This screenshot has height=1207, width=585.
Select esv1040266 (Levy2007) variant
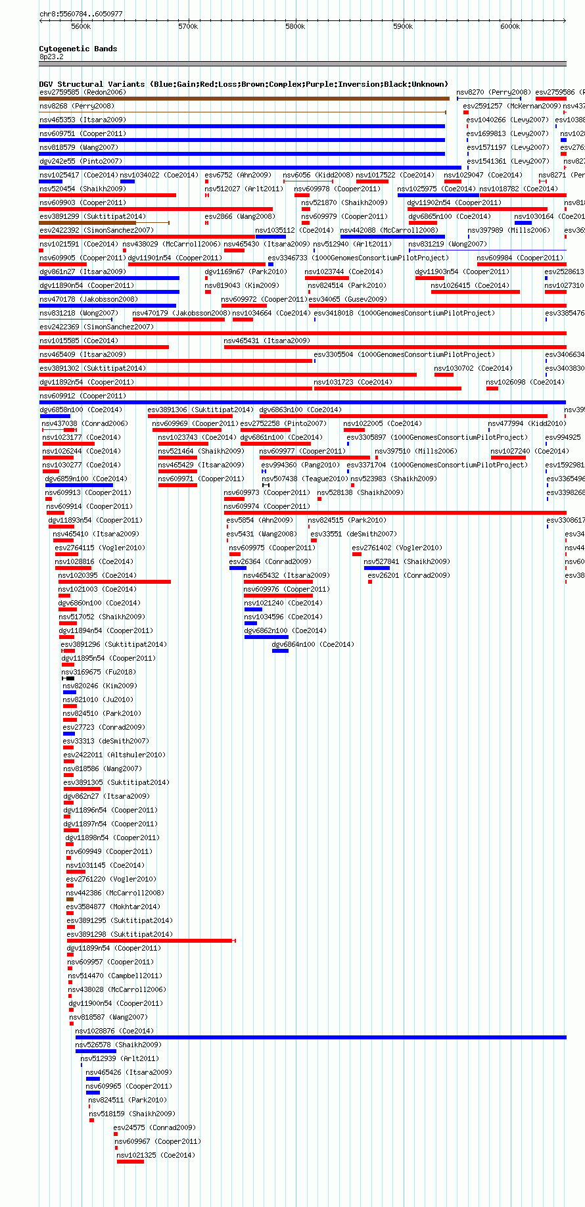pos(468,126)
